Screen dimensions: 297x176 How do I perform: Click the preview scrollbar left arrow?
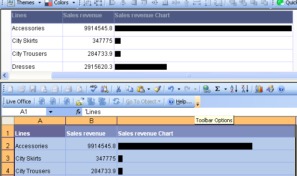pos(5,75)
